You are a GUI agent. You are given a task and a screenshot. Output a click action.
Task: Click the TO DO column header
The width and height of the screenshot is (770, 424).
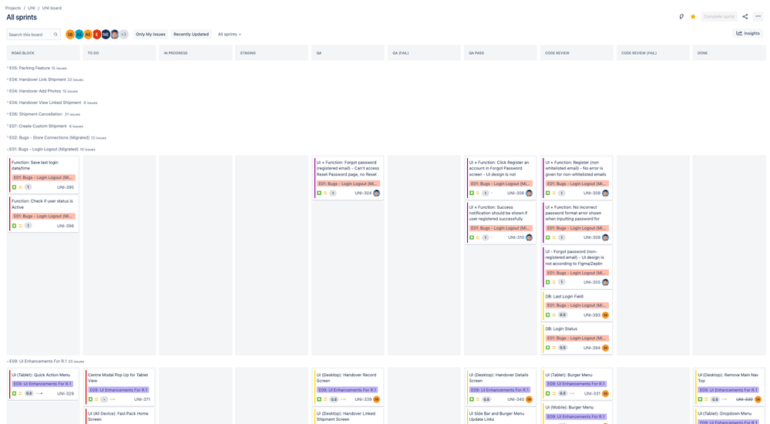[x=119, y=53]
